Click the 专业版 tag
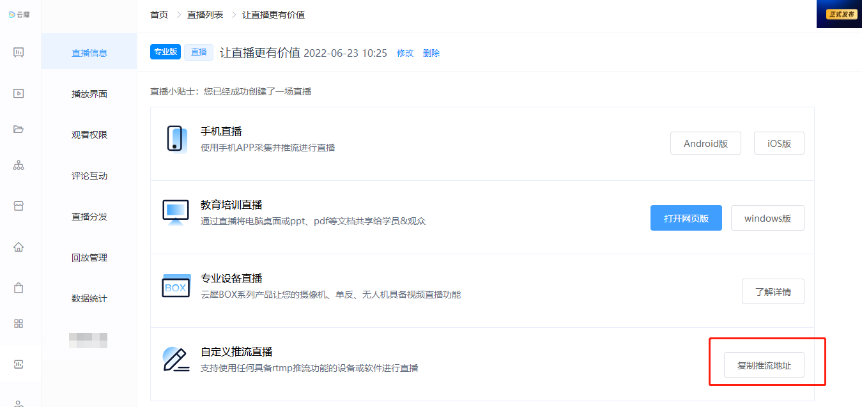Viewport: 862px width, 407px height. coord(165,52)
